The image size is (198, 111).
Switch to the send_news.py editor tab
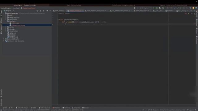58,11
